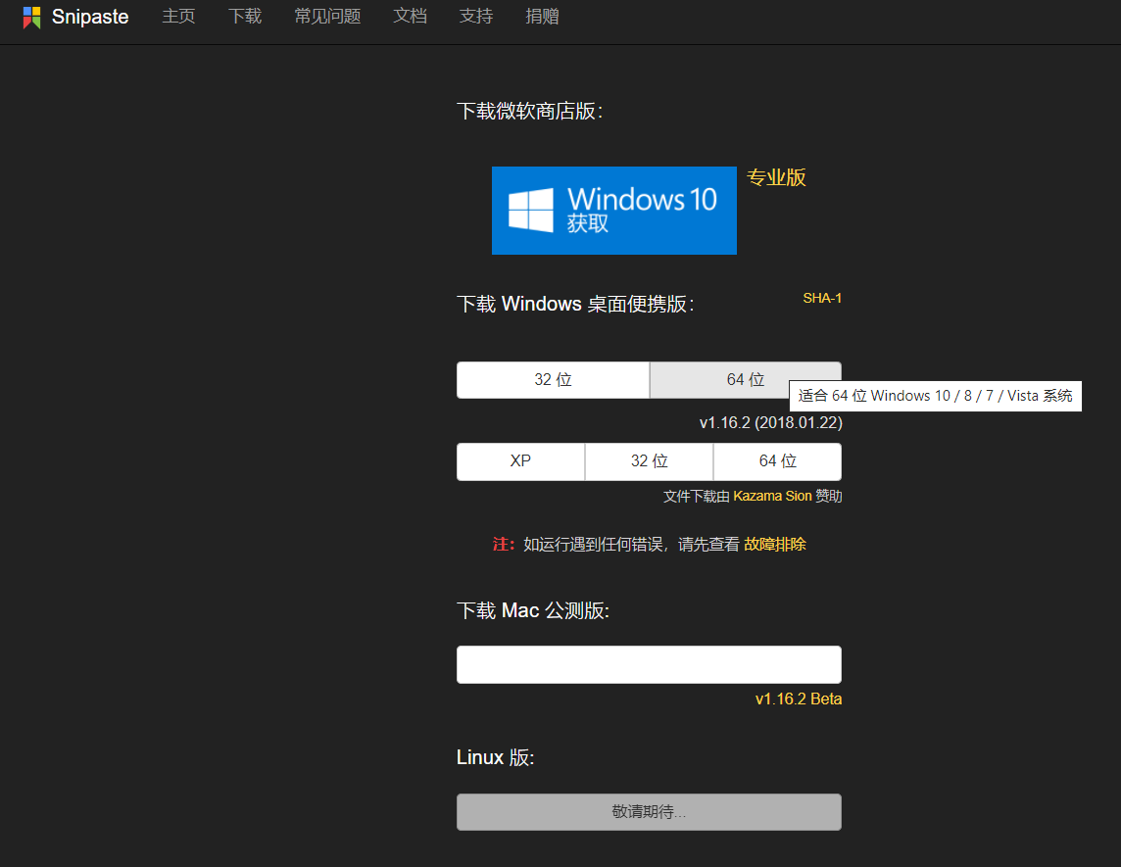Viewport: 1121px width, 867px height.
Task: Open the 文档 menu item
Action: click(x=410, y=17)
